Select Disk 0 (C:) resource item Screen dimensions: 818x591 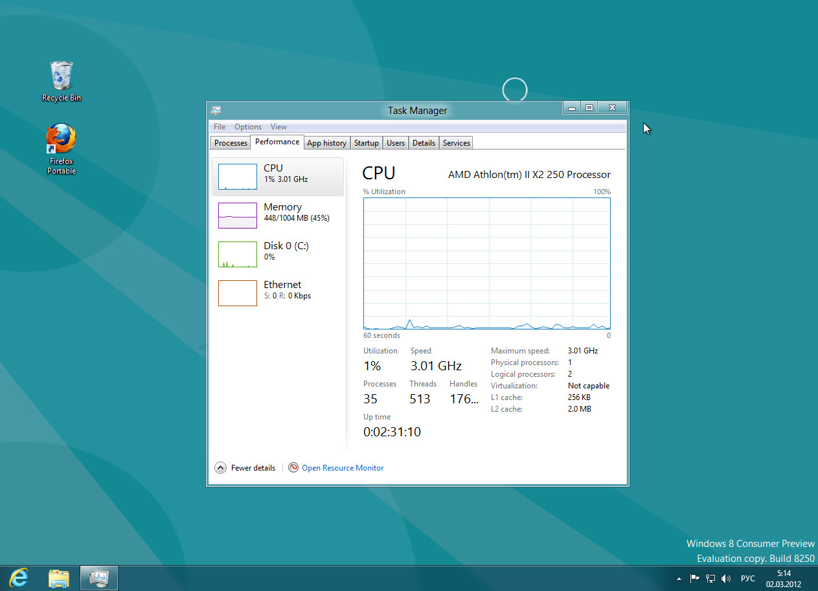pyautogui.click(x=278, y=254)
